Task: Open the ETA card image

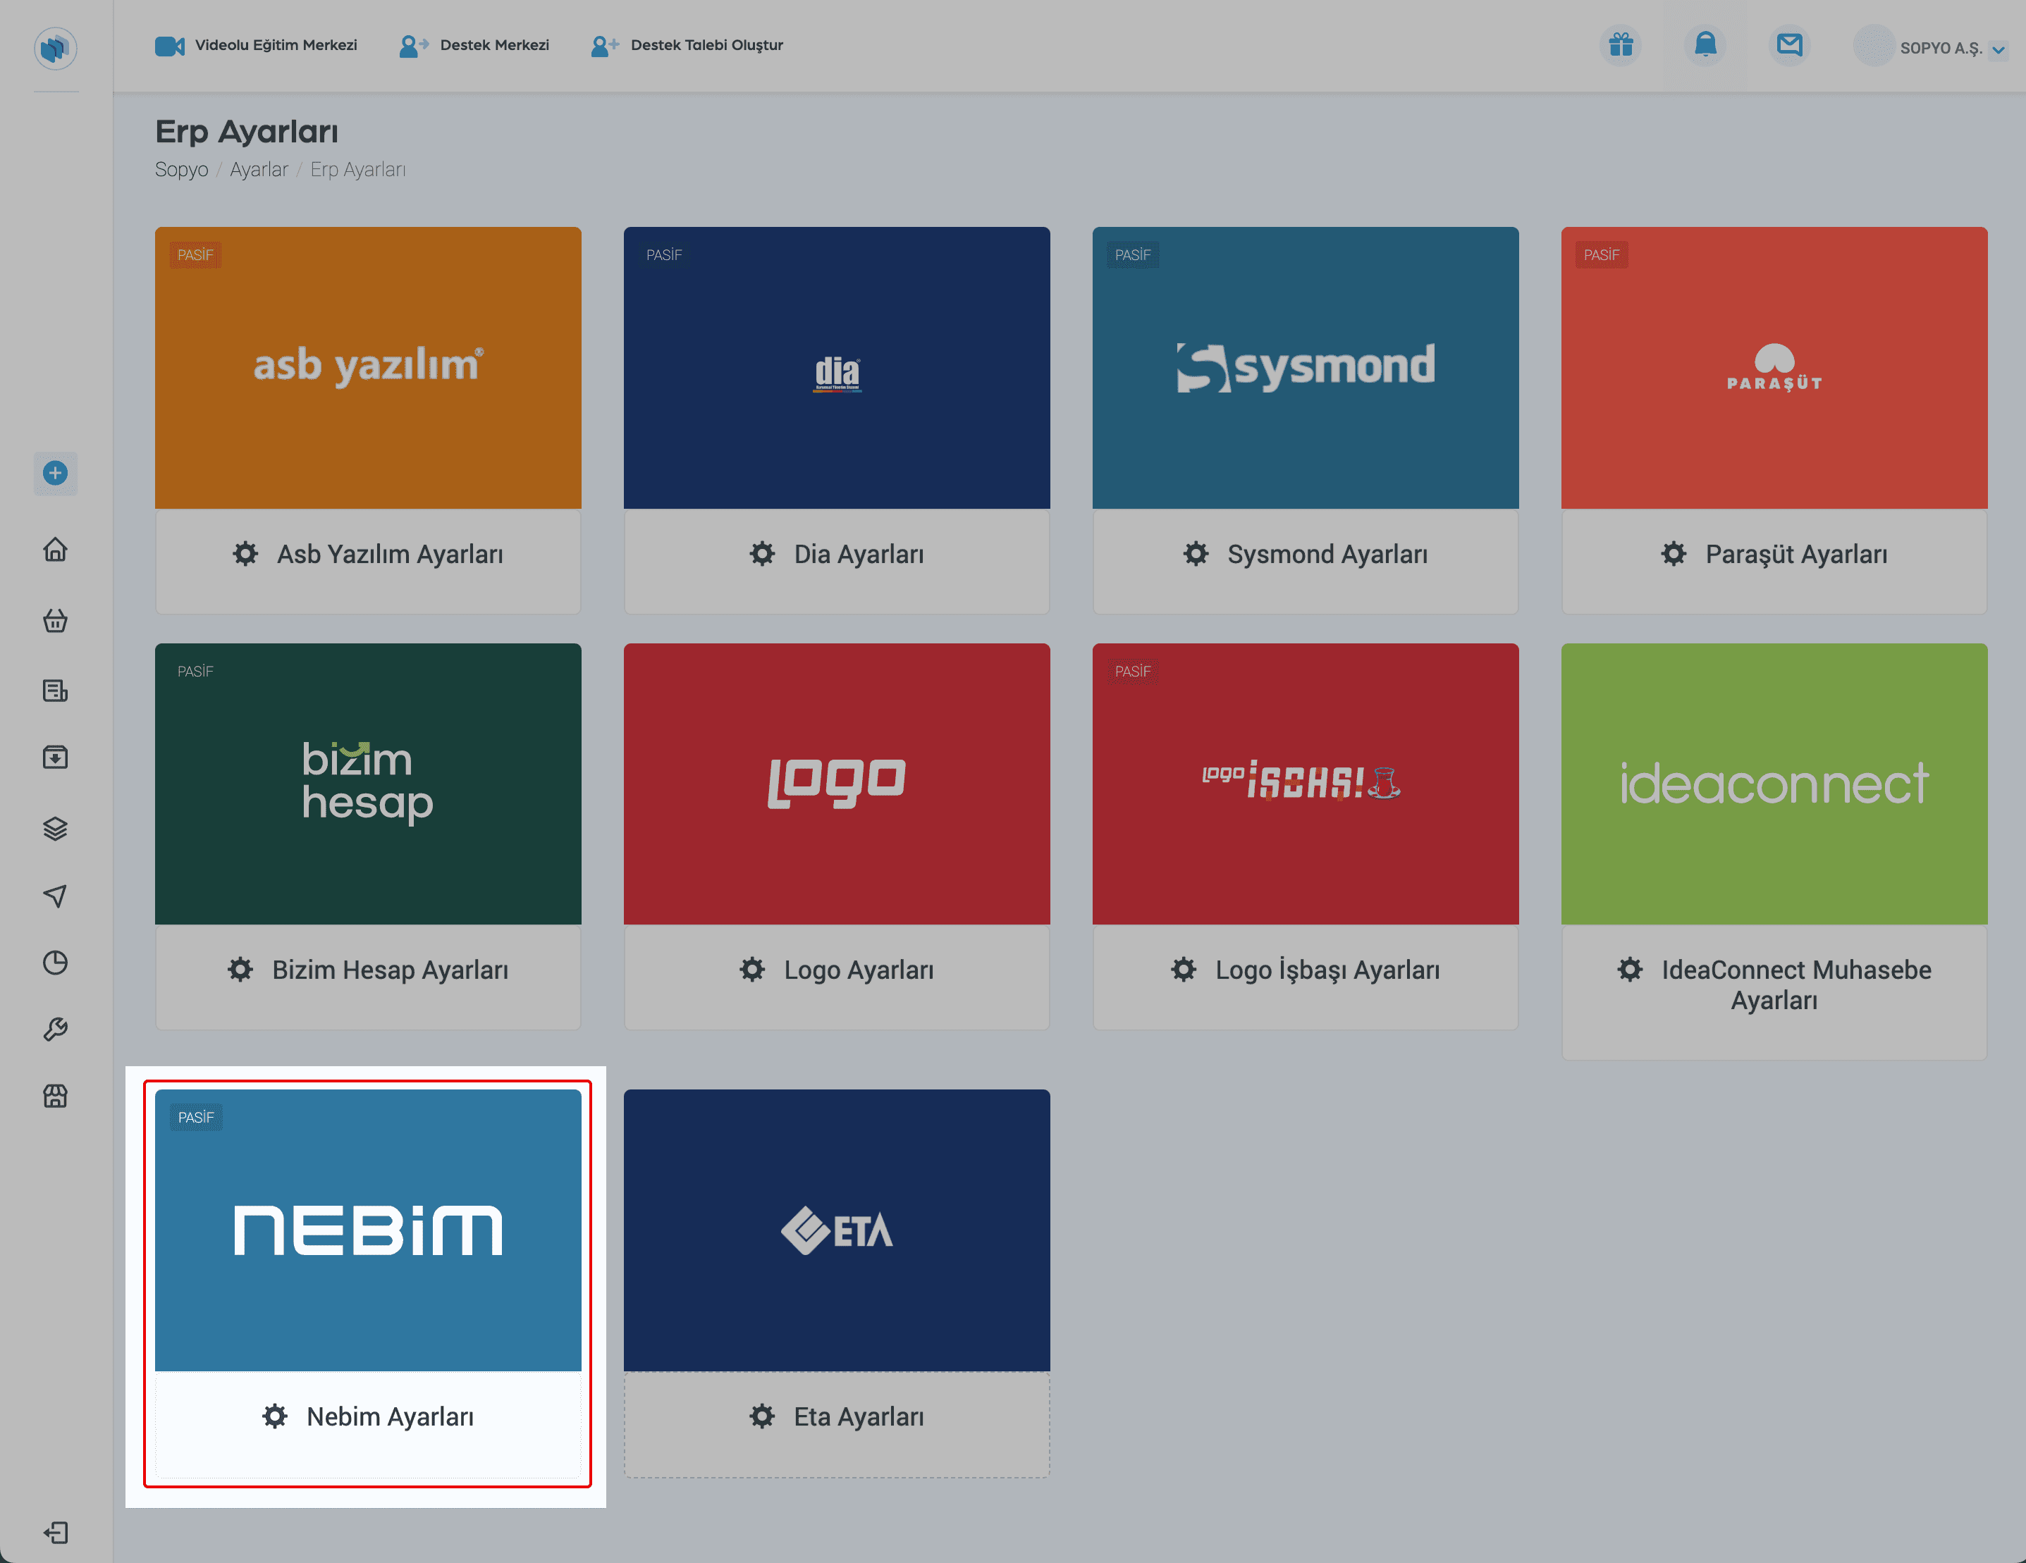Action: pyautogui.click(x=837, y=1230)
